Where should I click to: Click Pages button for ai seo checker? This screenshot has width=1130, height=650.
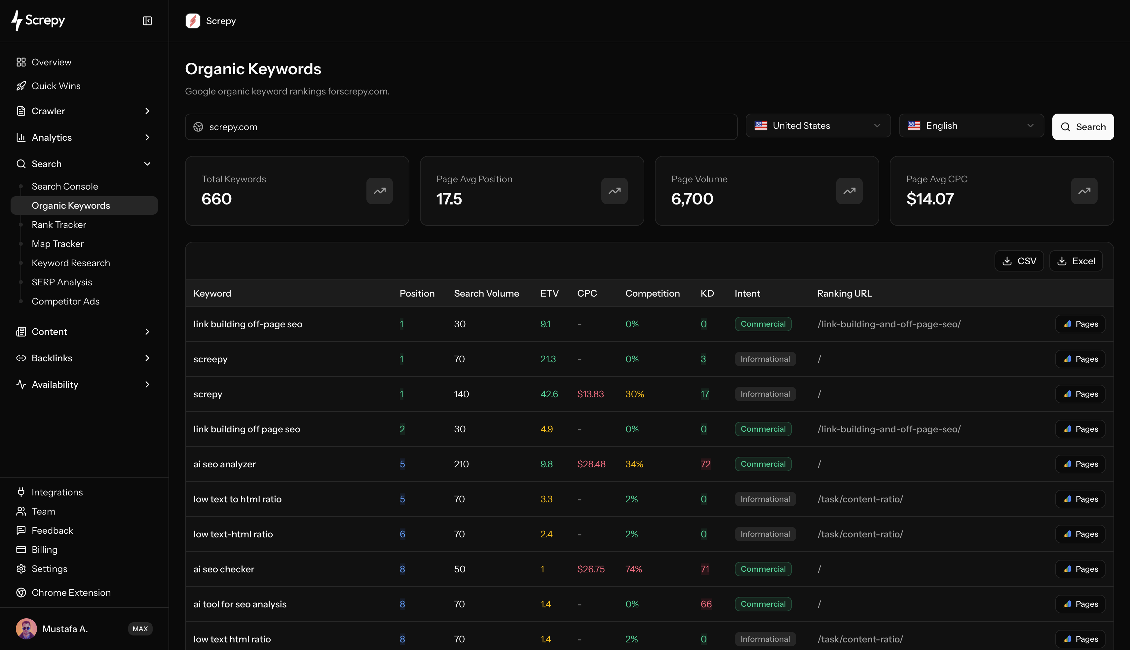1080,569
